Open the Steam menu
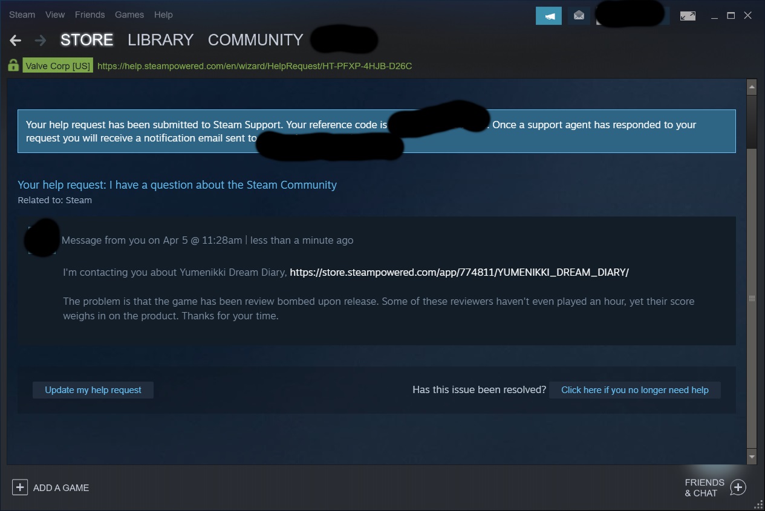765x511 pixels. point(22,15)
